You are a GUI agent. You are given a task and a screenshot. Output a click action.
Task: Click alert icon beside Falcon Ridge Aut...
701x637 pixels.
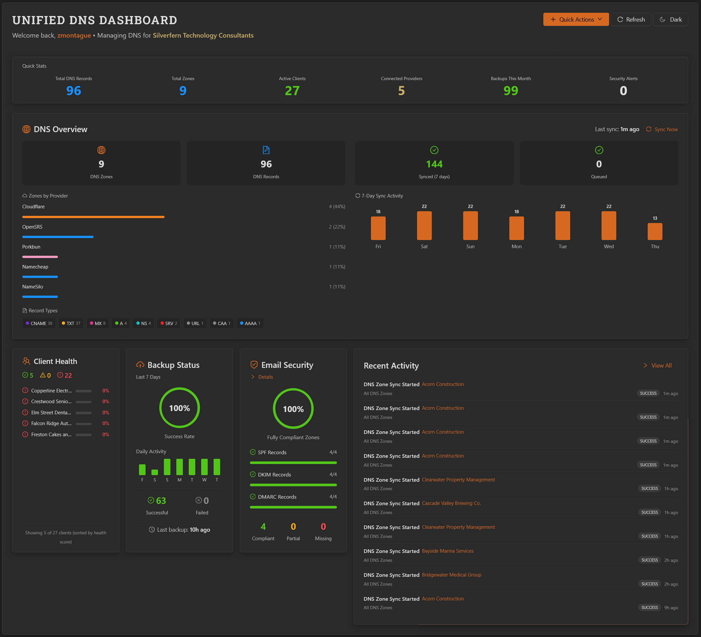25,423
